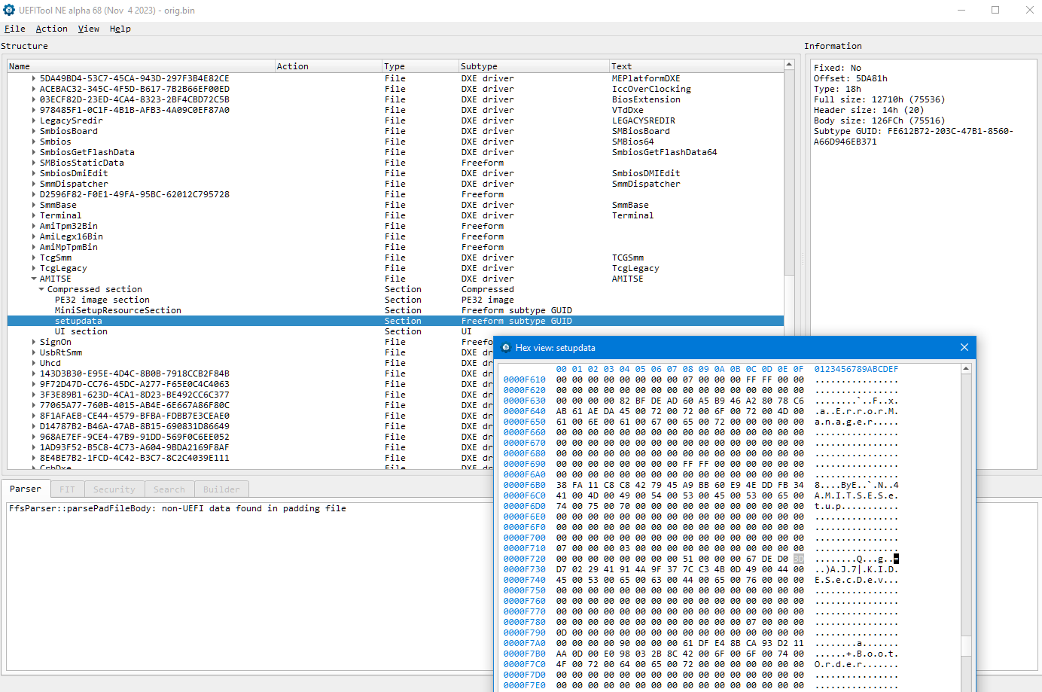Close the Hex view setupdata dialog

click(964, 347)
